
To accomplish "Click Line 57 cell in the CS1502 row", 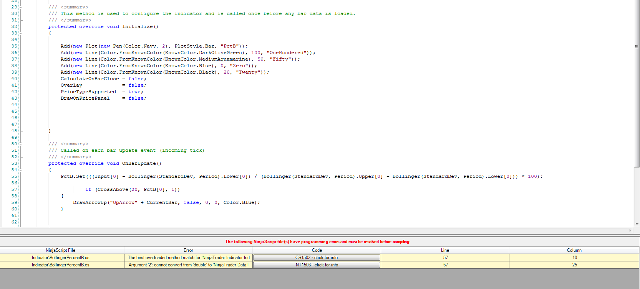I will 445,258.
